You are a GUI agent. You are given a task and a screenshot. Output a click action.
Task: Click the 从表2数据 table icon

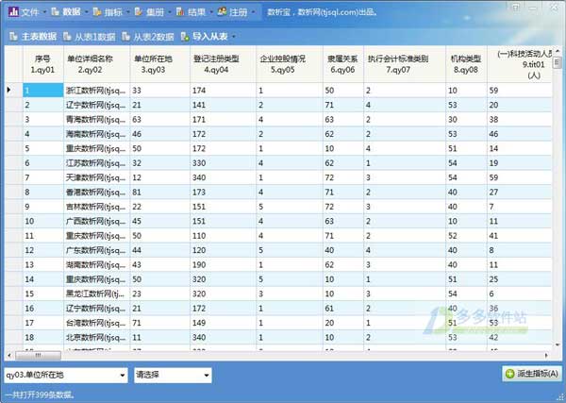pos(126,37)
